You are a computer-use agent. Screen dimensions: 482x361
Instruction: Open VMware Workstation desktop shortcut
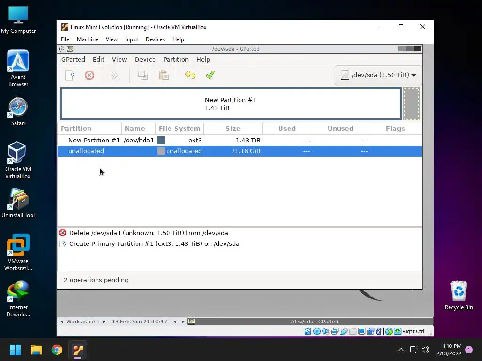pyautogui.click(x=18, y=252)
